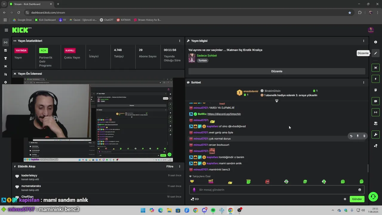Image resolution: width=382 pixels, height=215 pixels.
Task: Open KATMAN bookmark
Action: click(124, 20)
